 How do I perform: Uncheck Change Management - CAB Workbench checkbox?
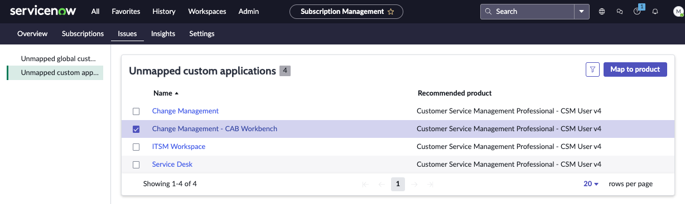tap(136, 129)
